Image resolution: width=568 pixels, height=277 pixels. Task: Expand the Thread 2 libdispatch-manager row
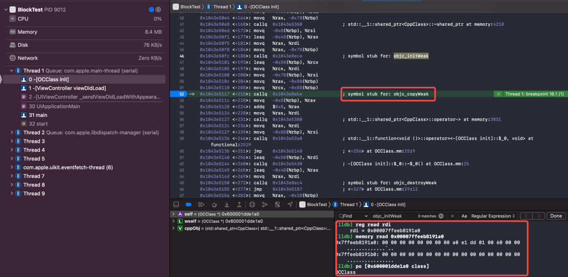point(12,133)
